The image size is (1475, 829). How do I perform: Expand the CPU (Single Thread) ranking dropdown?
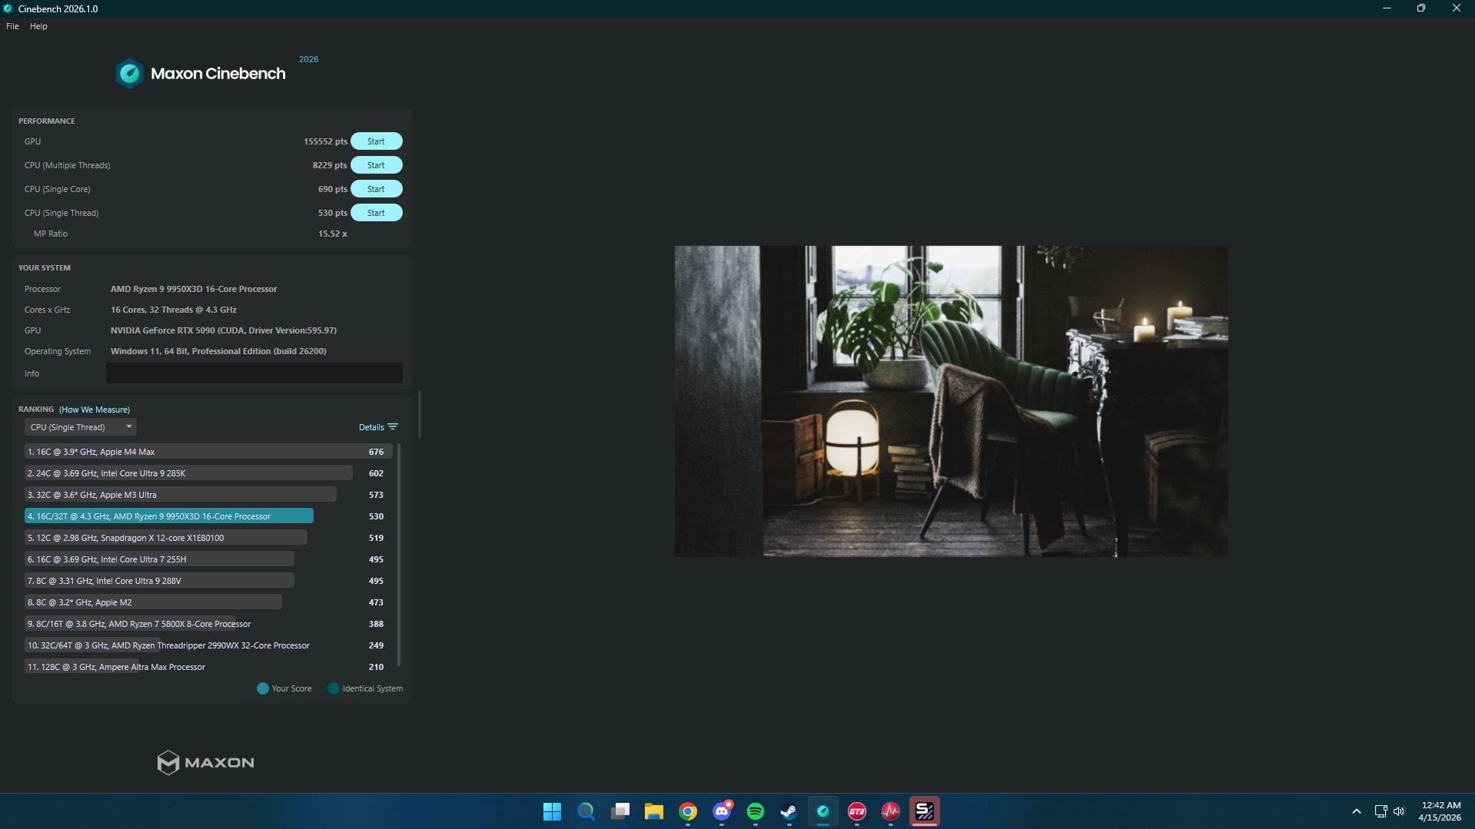80,427
